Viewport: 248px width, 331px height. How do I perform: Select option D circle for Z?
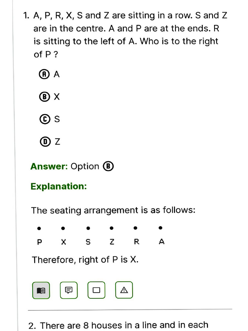pyautogui.click(x=44, y=142)
